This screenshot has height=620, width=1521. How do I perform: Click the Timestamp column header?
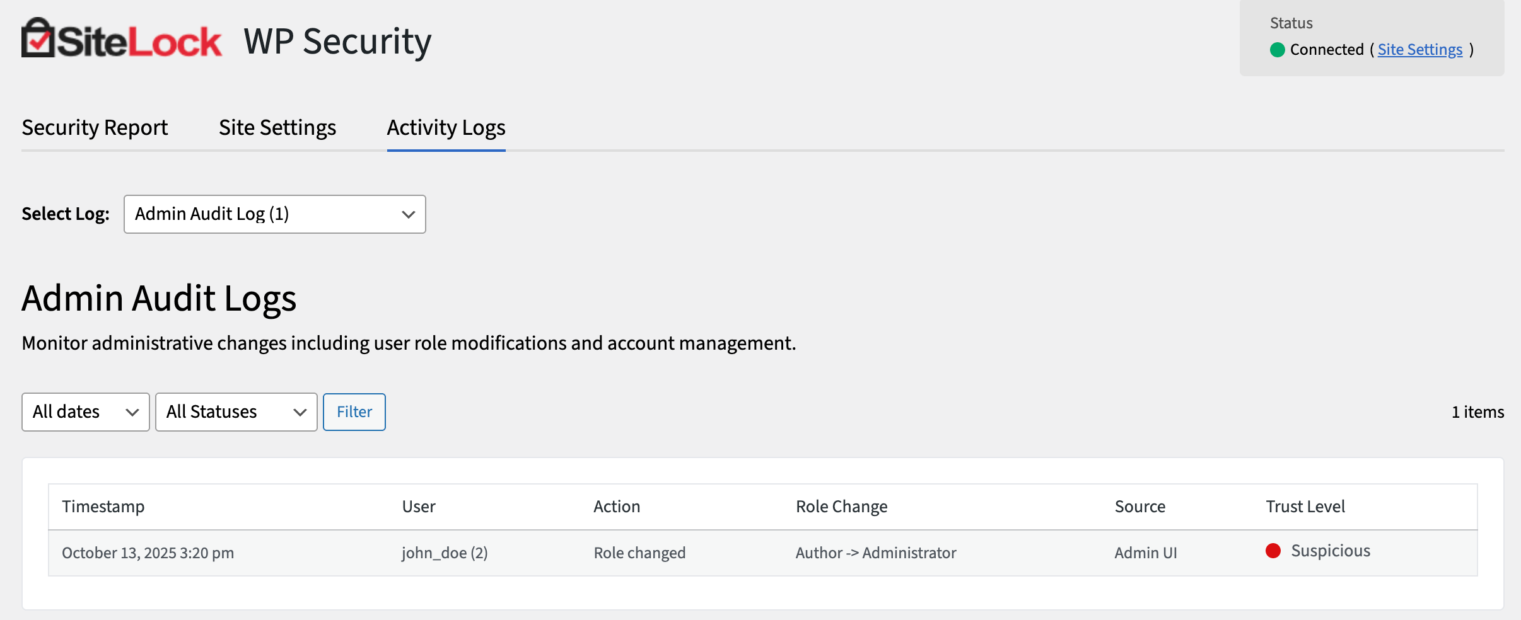(x=103, y=506)
